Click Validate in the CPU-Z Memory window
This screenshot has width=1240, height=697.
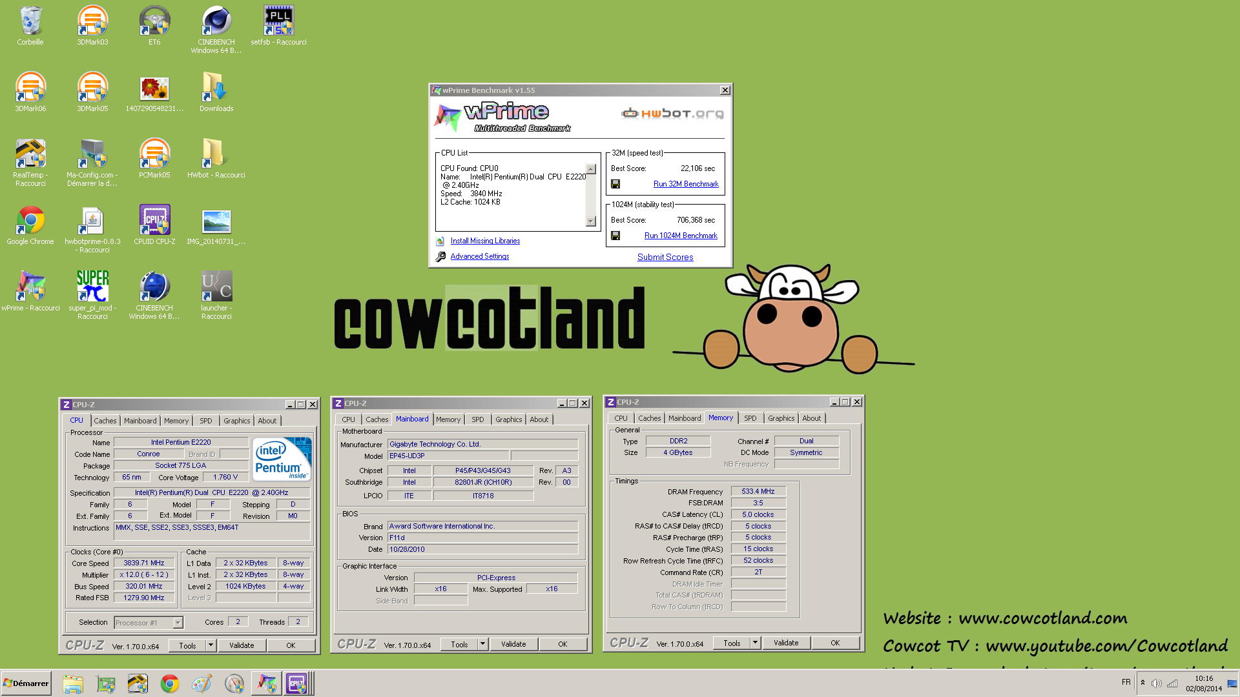coord(786,643)
